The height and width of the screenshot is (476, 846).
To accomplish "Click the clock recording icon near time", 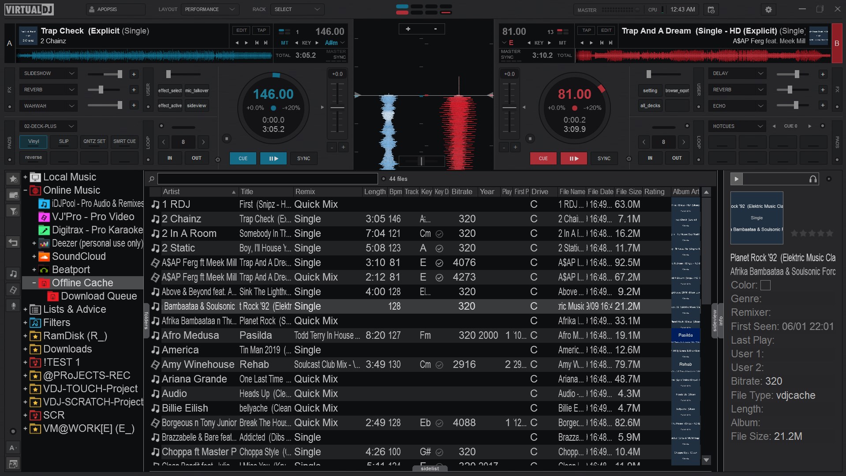I will tap(711, 9).
